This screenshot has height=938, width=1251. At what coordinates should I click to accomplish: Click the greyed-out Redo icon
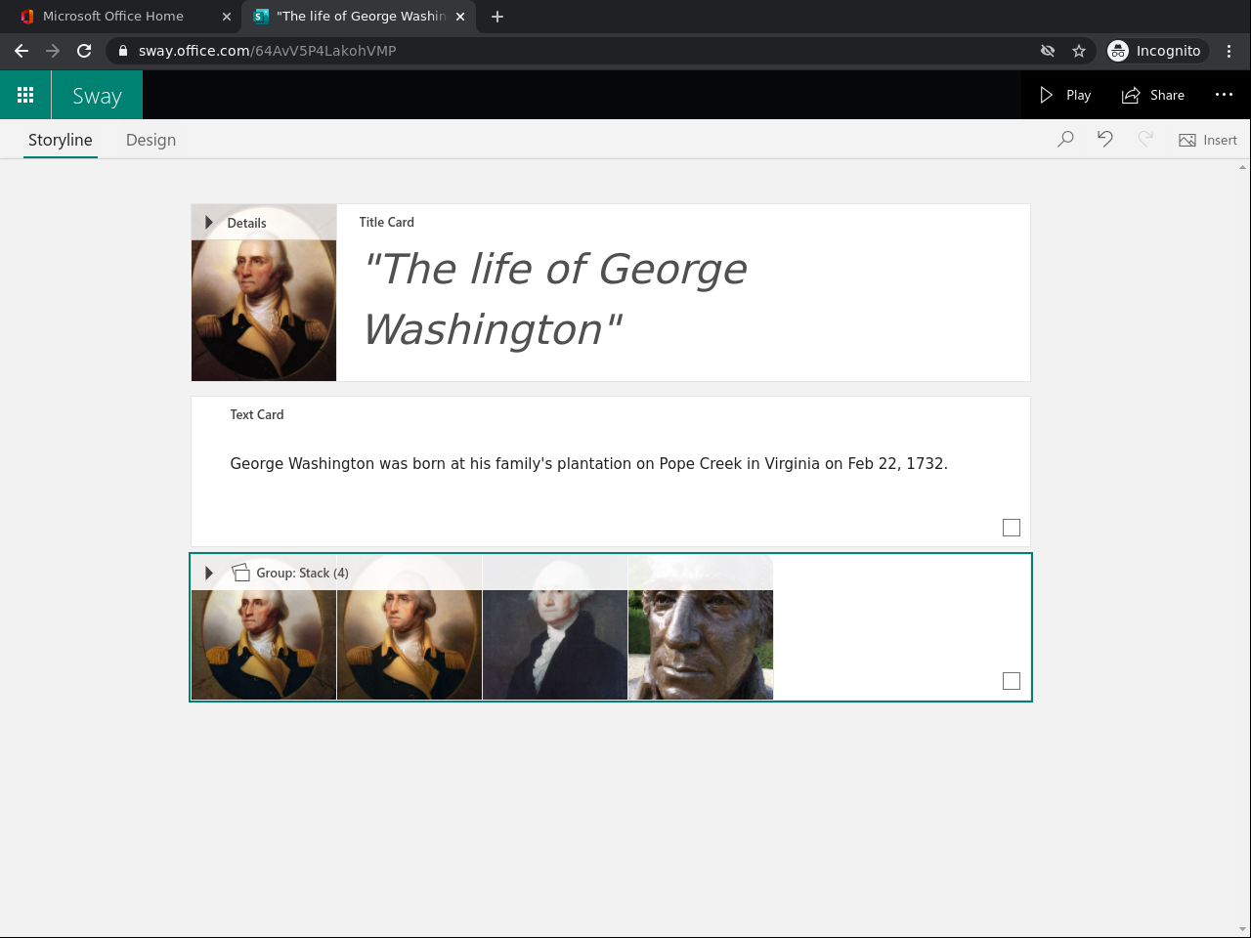pyautogui.click(x=1145, y=140)
